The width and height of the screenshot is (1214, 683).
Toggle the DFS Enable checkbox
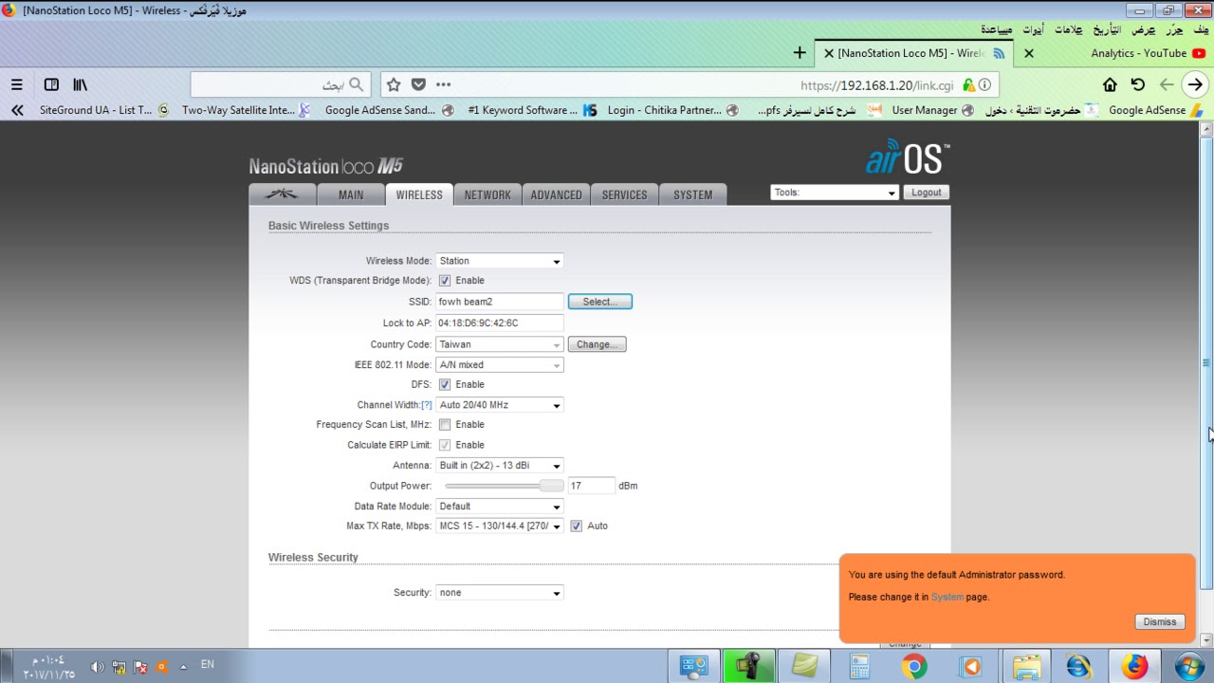tap(445, 385)
